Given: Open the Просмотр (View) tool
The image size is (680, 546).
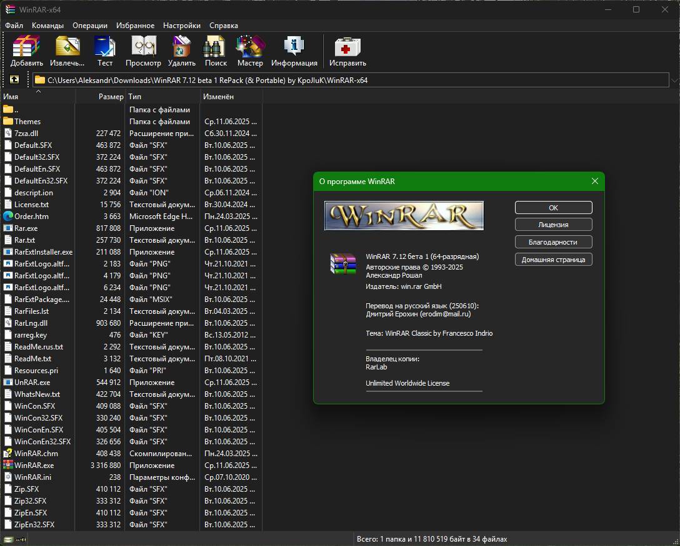Looking at the screenshot, I should [x=143, y=51].
